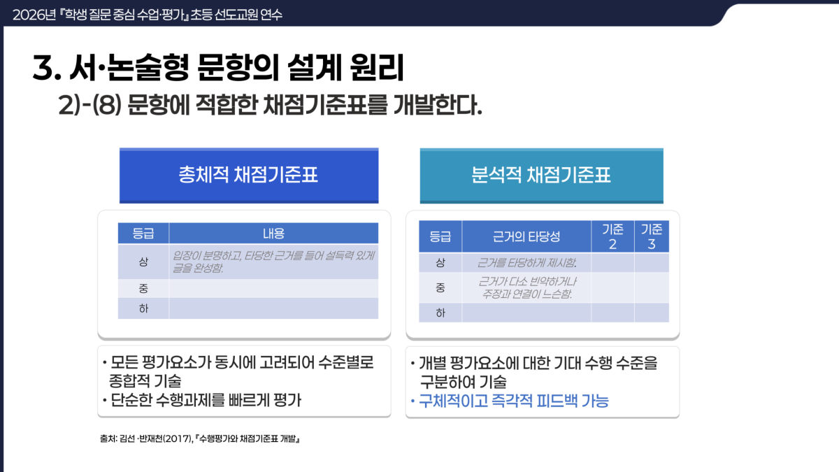Click the blue text '구체적이고 즉각적 피드백 가능'
This screenshot has width=839, height=472.
(509, 401)
